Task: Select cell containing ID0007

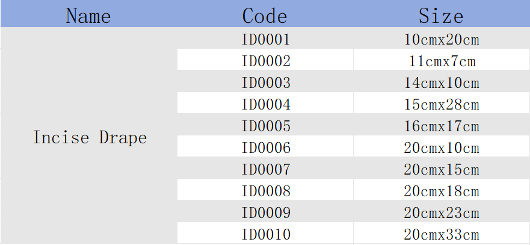Action: (265, 168)
